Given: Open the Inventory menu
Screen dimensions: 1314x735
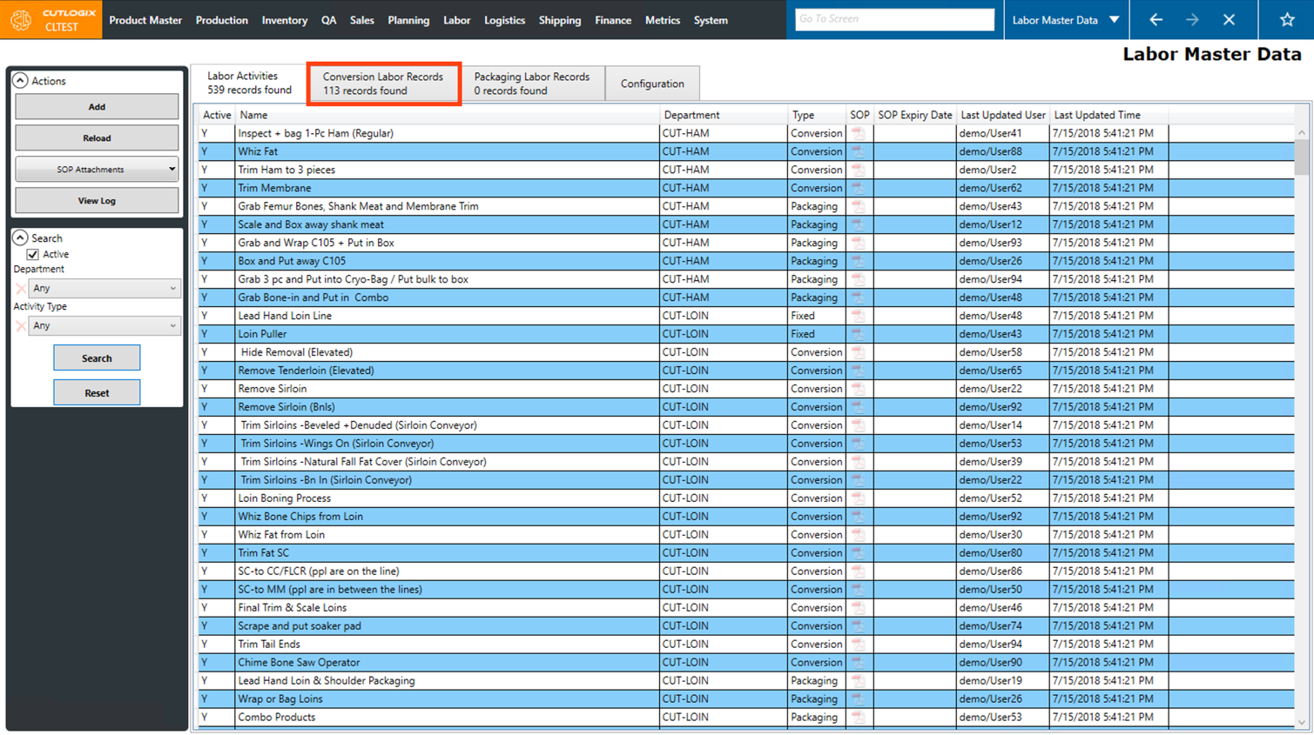Looking at the screenshot, I should click(x=284, y=20).
